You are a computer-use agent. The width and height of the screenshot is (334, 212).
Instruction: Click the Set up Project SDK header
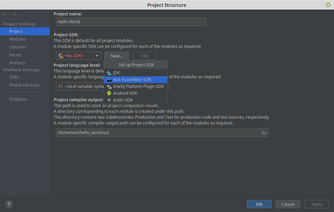[136, 65]
